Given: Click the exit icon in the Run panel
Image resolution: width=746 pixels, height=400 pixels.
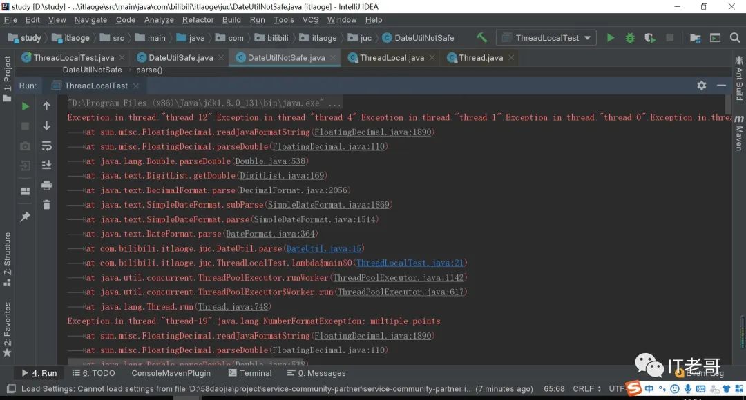Looking at the screenshot, I should [x=26, y=166].
